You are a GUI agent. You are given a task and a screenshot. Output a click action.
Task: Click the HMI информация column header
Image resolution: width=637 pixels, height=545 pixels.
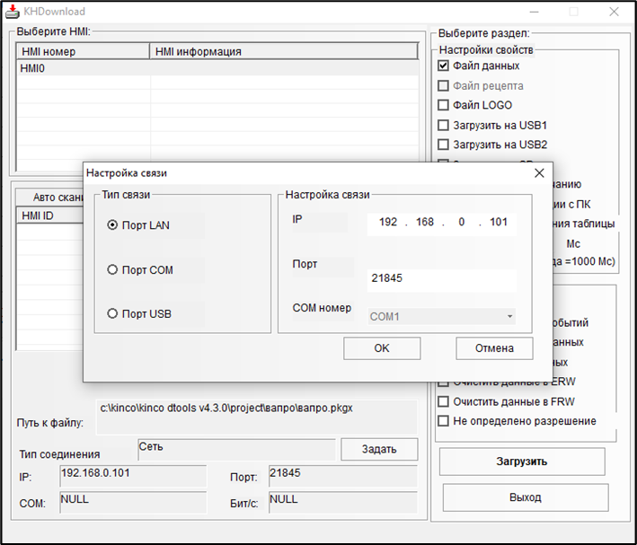pyautogui.click(x=284, y=51)
